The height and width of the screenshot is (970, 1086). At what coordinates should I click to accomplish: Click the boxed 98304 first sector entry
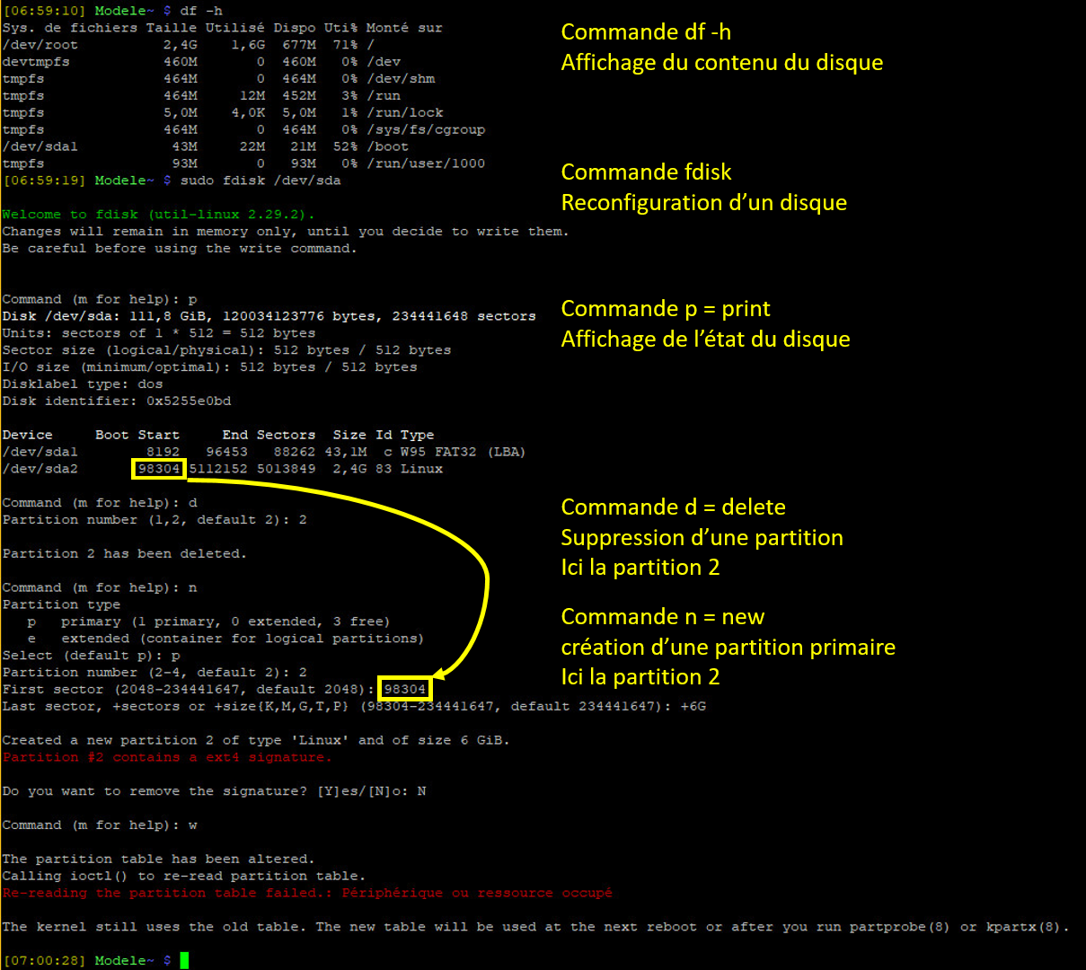(x=404, y=689)
